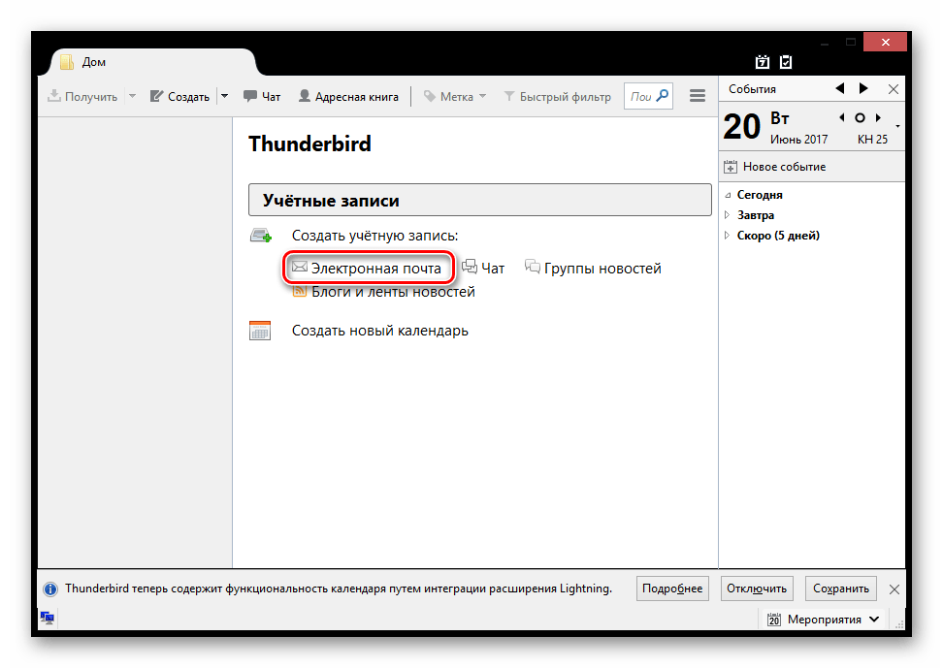Create a Чат account link
943x668 pixels.
483,269
